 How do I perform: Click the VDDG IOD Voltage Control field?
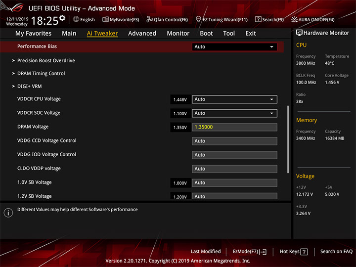point(234,155)
